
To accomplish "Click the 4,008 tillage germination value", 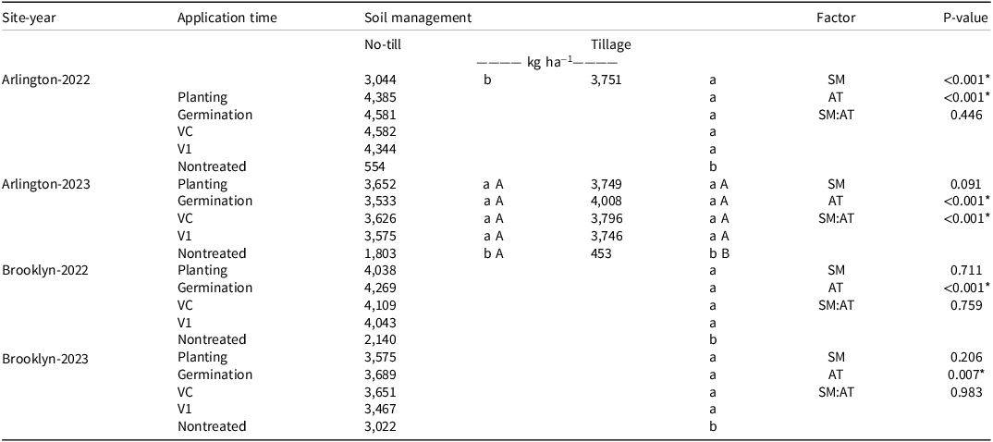I will 606,201.
